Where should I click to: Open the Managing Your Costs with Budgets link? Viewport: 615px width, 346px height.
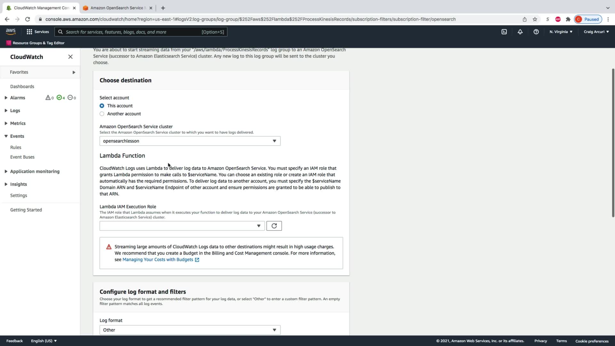pyautogui.click(x=158, y=259)
